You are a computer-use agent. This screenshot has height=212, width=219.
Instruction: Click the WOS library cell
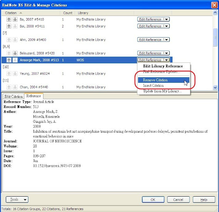click(80, 60)
